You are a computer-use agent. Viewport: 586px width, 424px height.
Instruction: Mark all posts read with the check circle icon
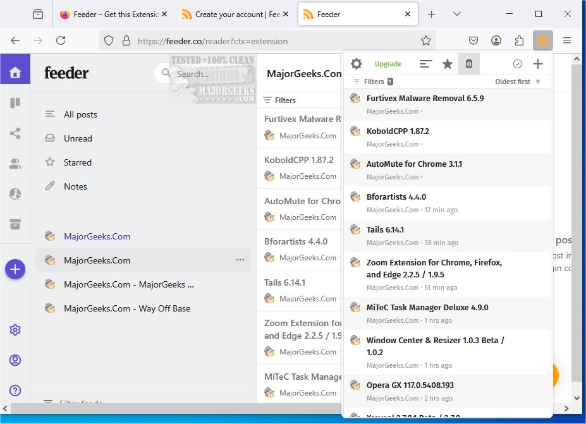pos(517,63)
